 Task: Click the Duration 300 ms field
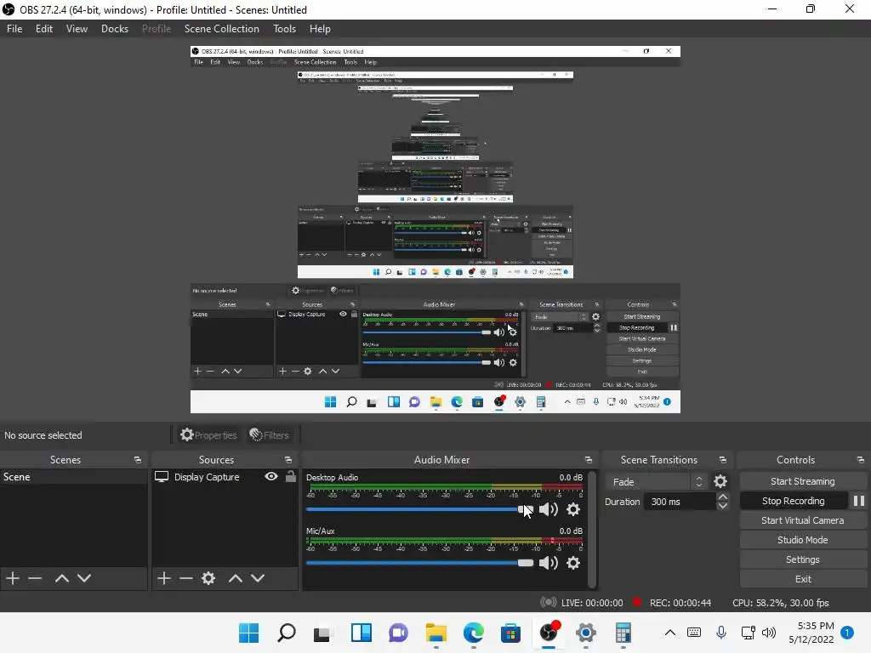tap(680, 502)
